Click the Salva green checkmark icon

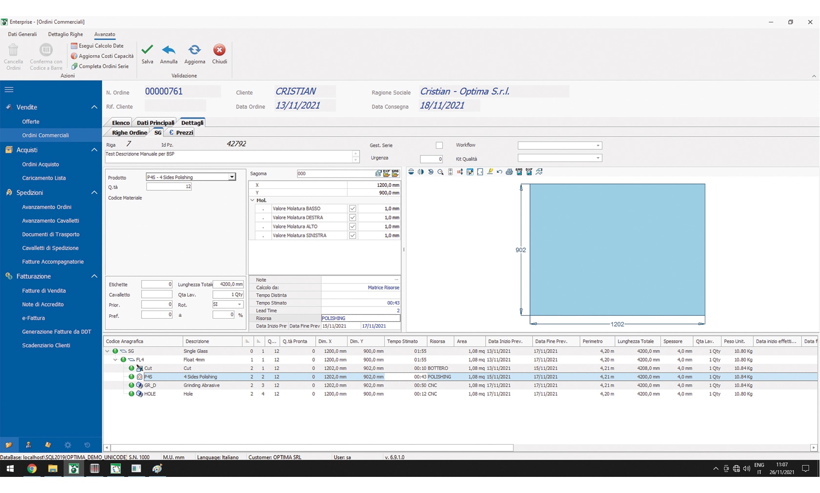click(x=147, y=50)
